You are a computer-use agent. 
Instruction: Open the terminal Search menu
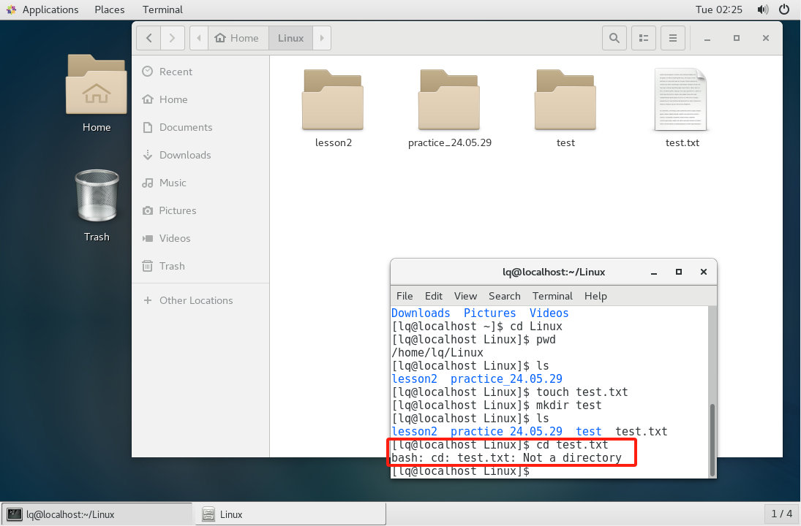click(x=504, y=297)
